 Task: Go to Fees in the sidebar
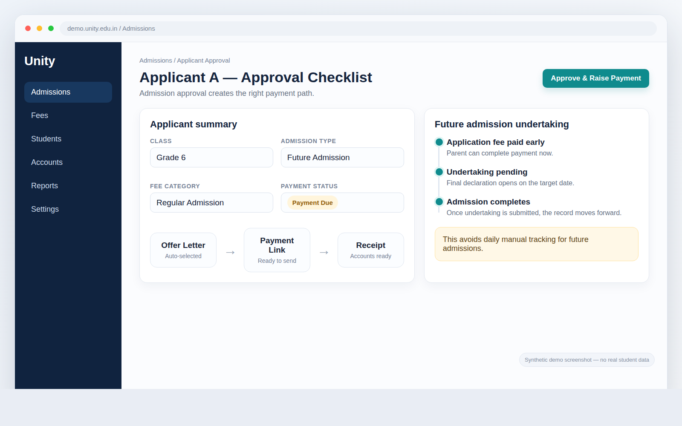pos(68,115)
